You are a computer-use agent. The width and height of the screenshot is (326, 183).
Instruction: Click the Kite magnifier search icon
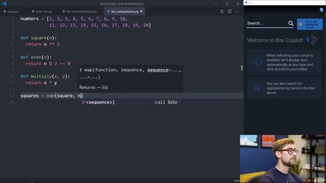coord(291,23)
